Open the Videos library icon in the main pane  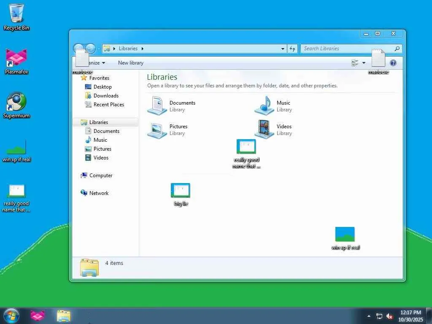point(264,129)
